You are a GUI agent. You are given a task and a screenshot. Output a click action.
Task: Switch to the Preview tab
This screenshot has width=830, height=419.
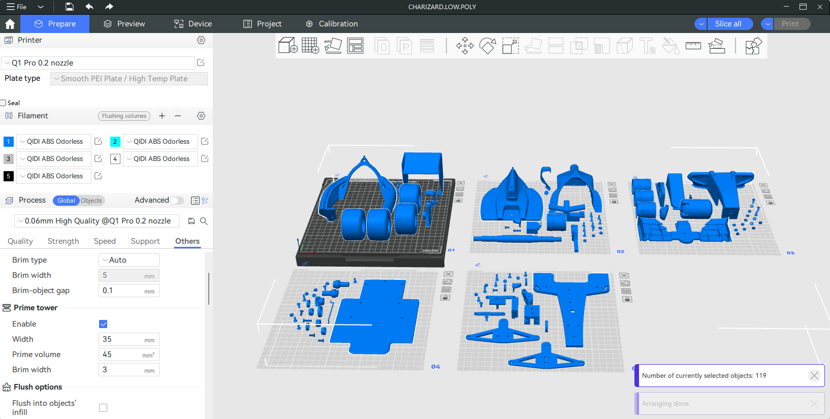click(124, 24)
